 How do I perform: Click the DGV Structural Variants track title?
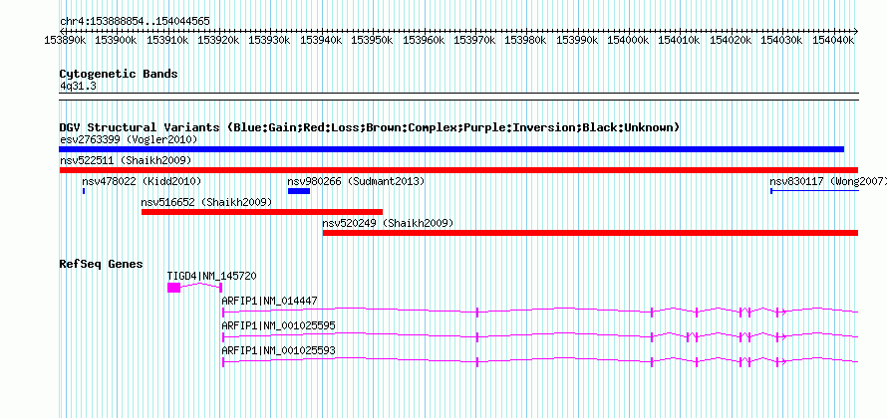(x=370, y=127)
